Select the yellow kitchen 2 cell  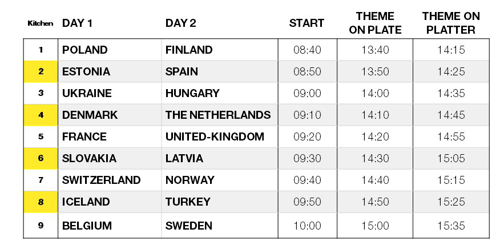41,71
